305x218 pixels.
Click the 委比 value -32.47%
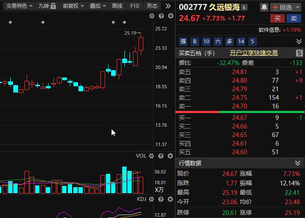point(228,63)
